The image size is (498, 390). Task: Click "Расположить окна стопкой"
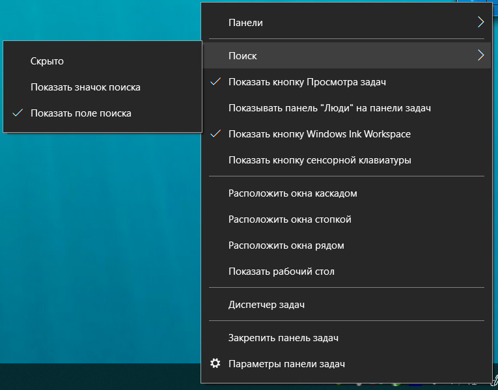[290, 219]
